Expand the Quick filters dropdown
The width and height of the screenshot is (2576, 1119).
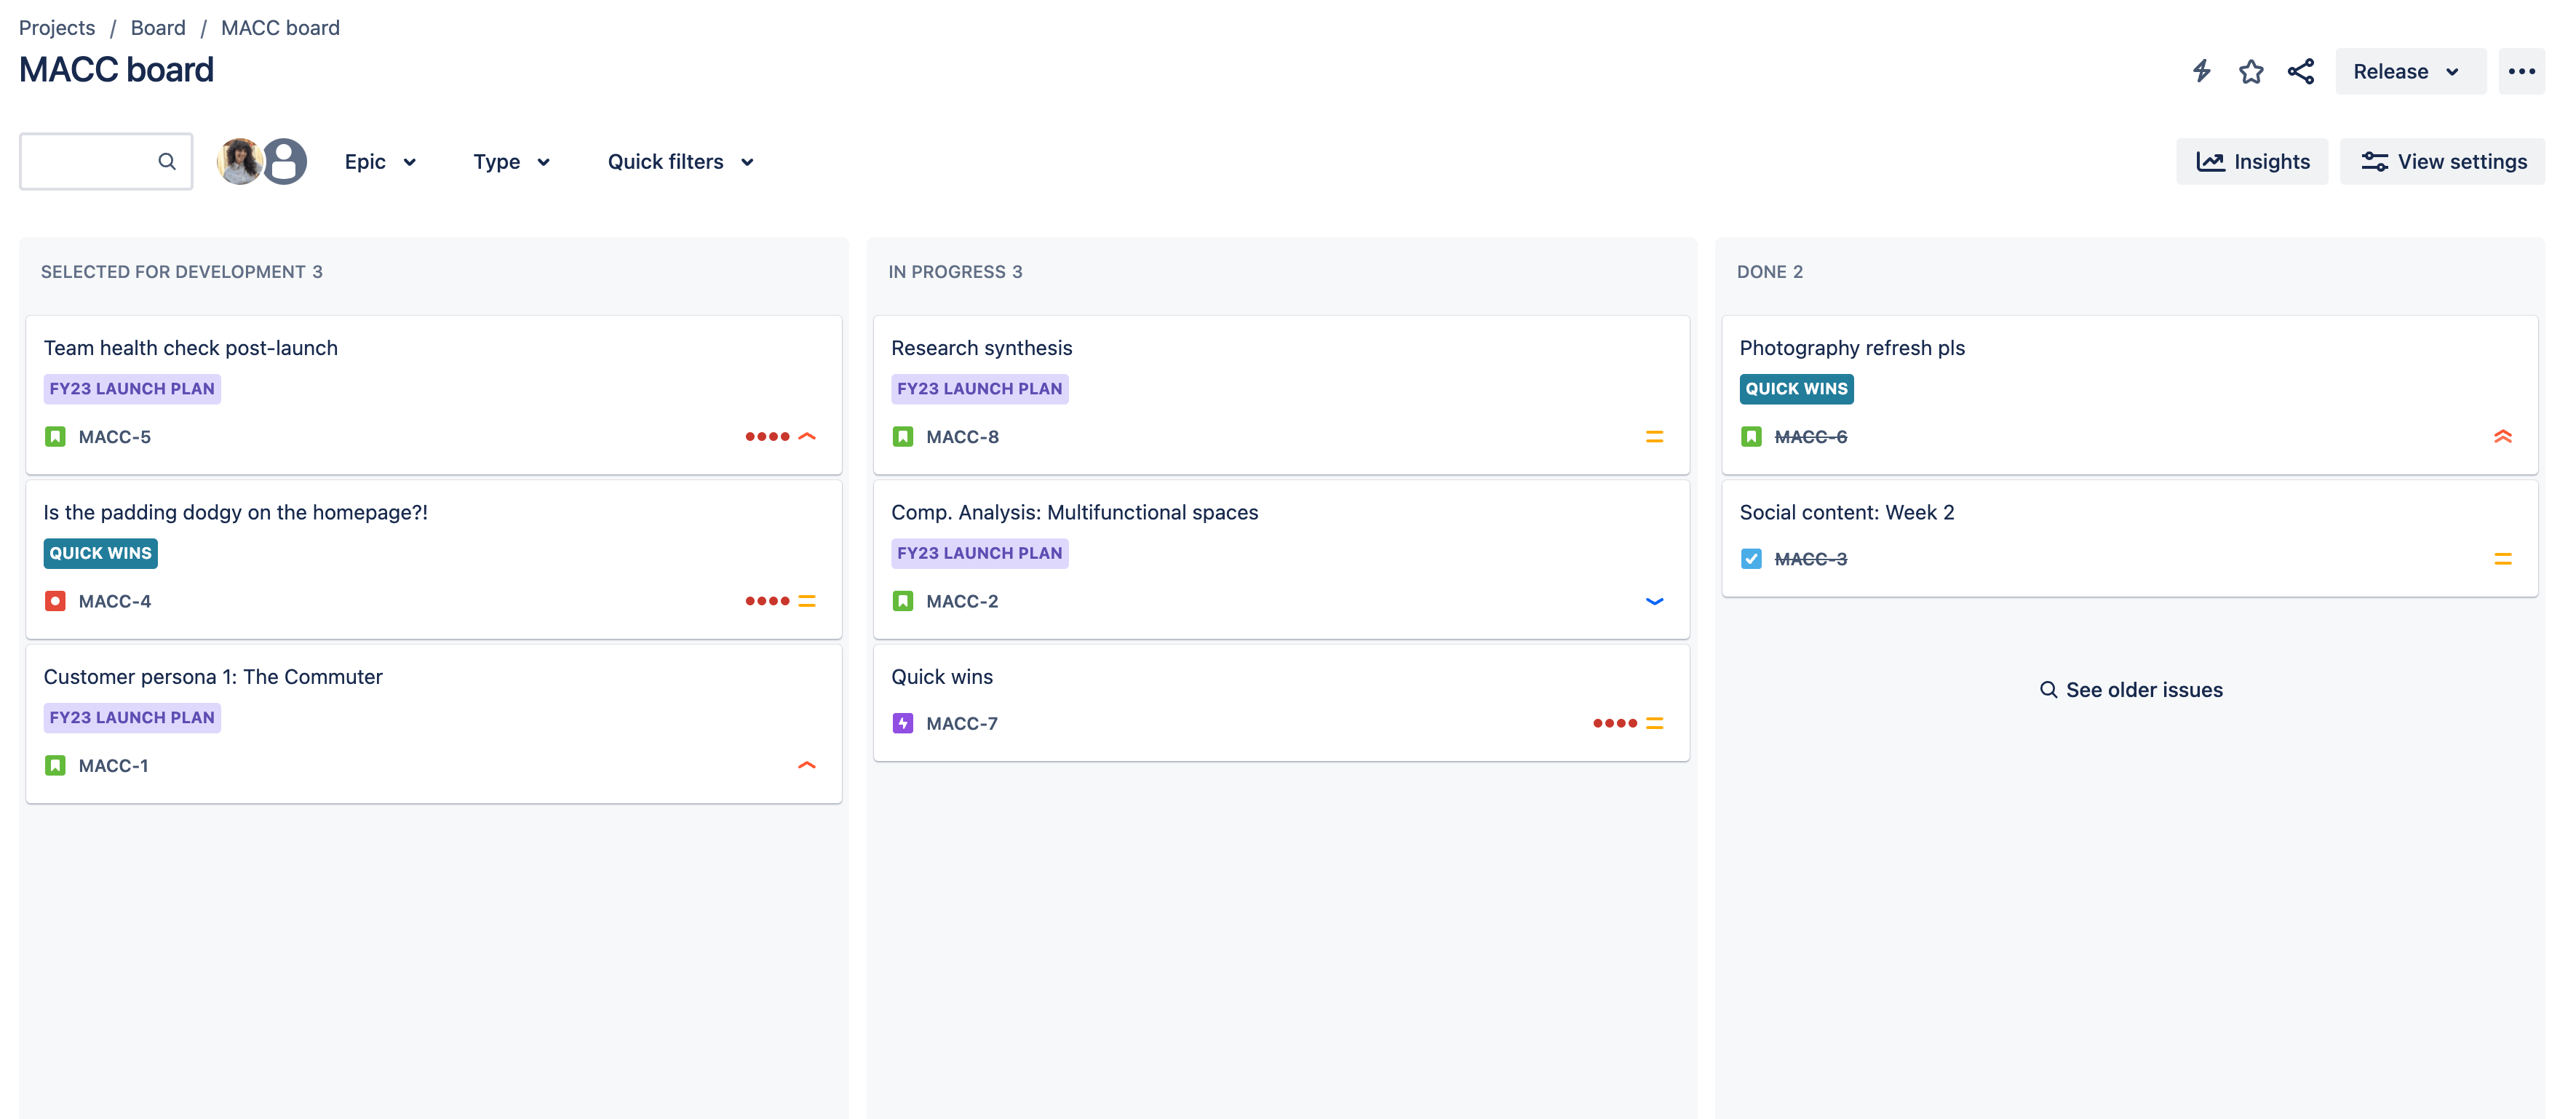[678, 159]
